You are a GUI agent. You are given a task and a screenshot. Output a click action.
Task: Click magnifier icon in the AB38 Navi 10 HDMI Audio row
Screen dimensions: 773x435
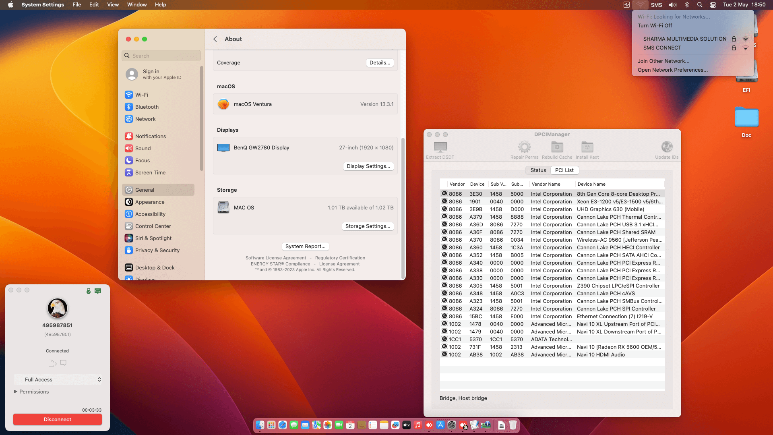click(444, 354)
